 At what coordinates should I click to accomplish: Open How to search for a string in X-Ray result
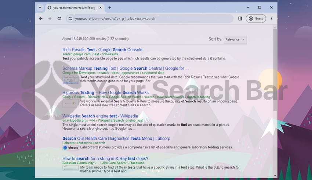click(105, 158)
